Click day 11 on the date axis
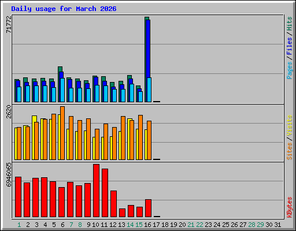Screen dimensions: 296x231 pos(104,225)
